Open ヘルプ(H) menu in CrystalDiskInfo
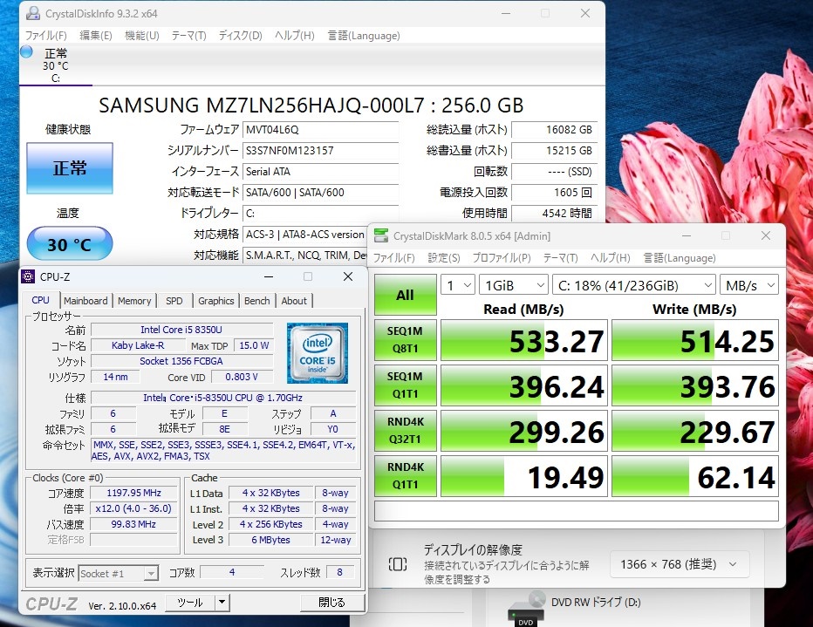 (x=294, y=36)
